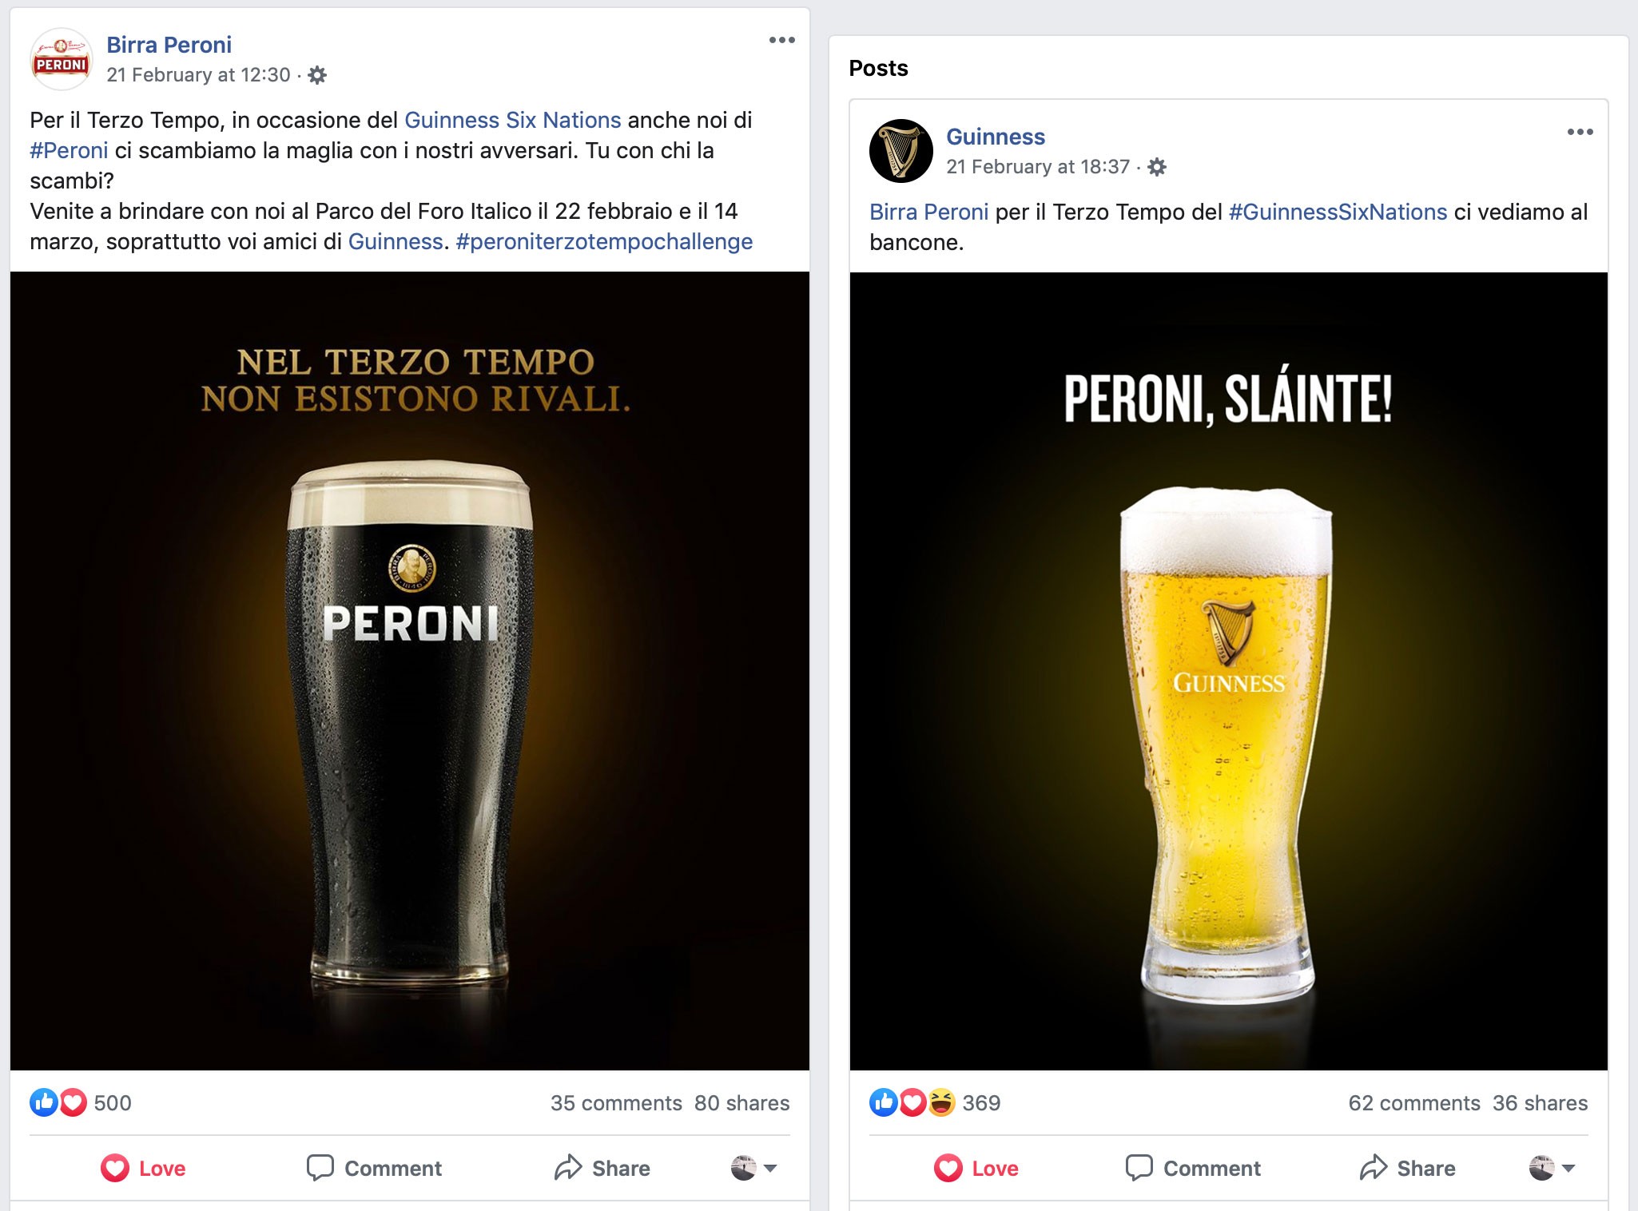Screen dimensions: 1638x1211
Task: Click the Birra Peroni profile picture
Action: (x=61, y=60)
